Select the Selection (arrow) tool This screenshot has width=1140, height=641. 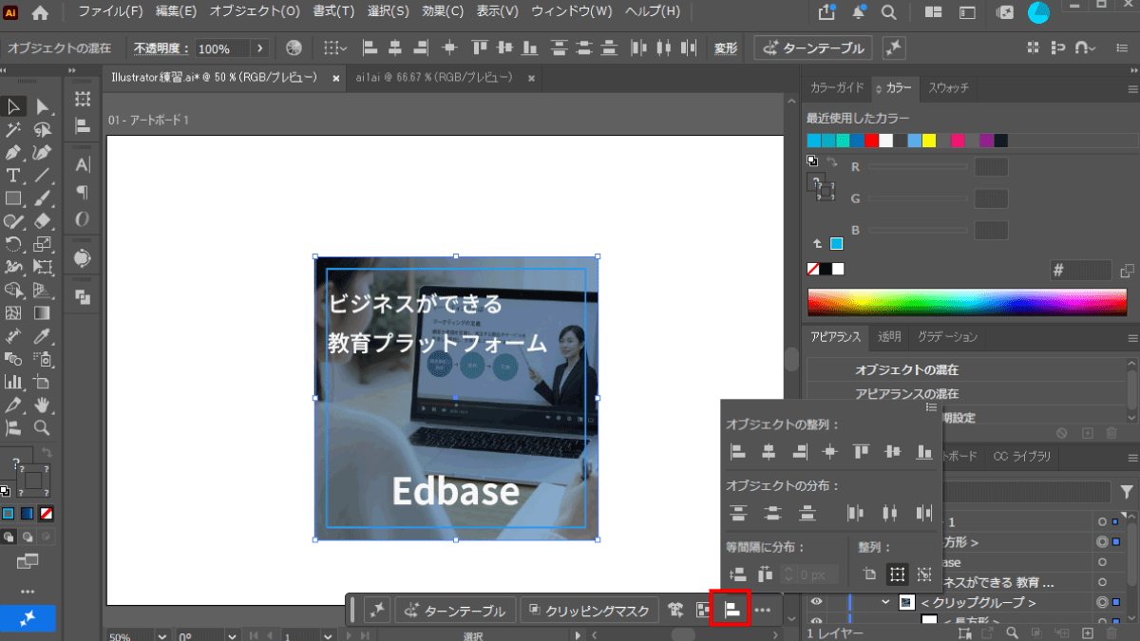pyautogui.click(x=13, y=105)
